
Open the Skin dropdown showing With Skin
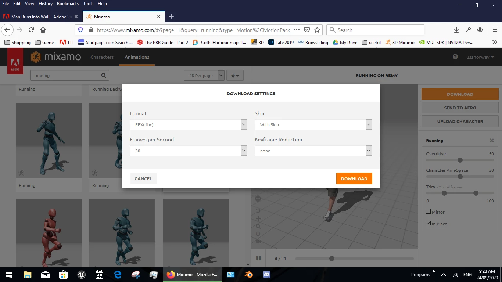click(x=313, y=124)
